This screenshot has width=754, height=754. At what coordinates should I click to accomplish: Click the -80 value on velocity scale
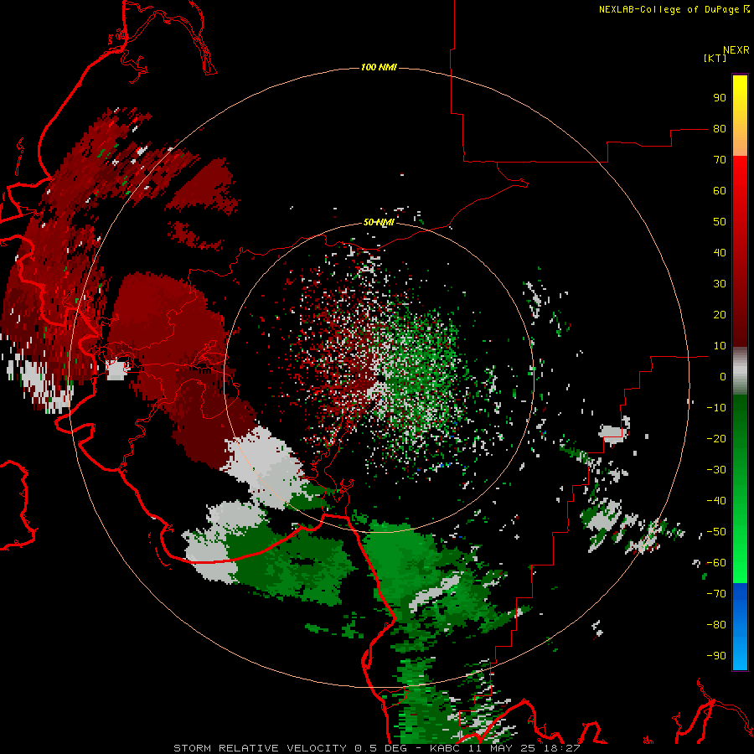pos(716,625)
